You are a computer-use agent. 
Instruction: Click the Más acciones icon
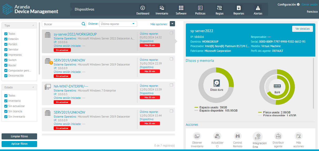click(x=298, y=136)
